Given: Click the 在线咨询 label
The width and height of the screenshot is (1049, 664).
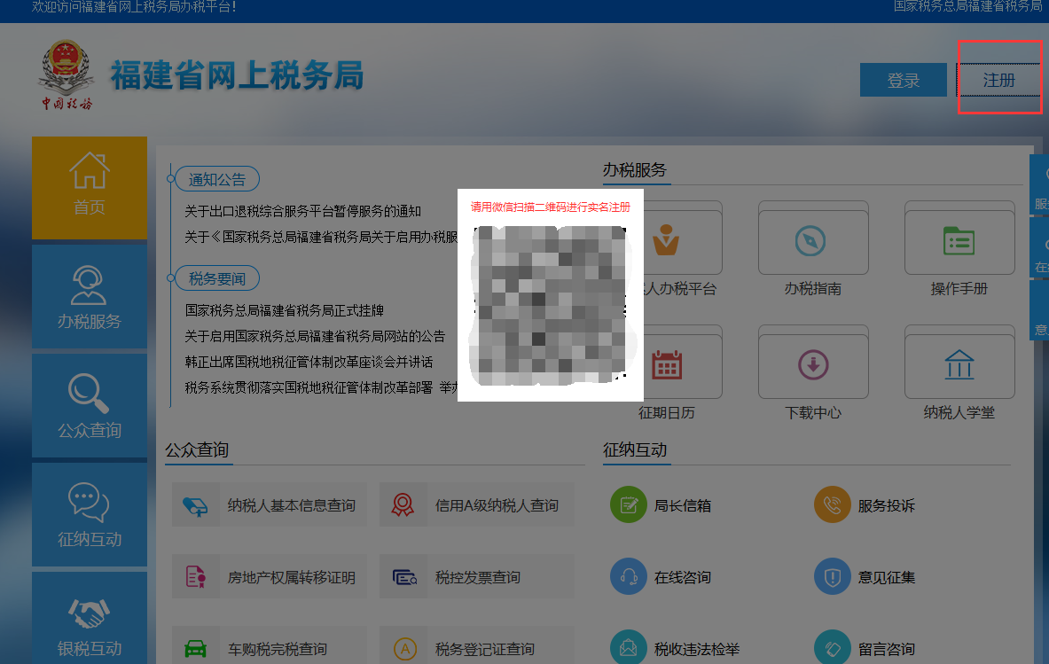Looking at the screenshot, I should click(683, 578).
